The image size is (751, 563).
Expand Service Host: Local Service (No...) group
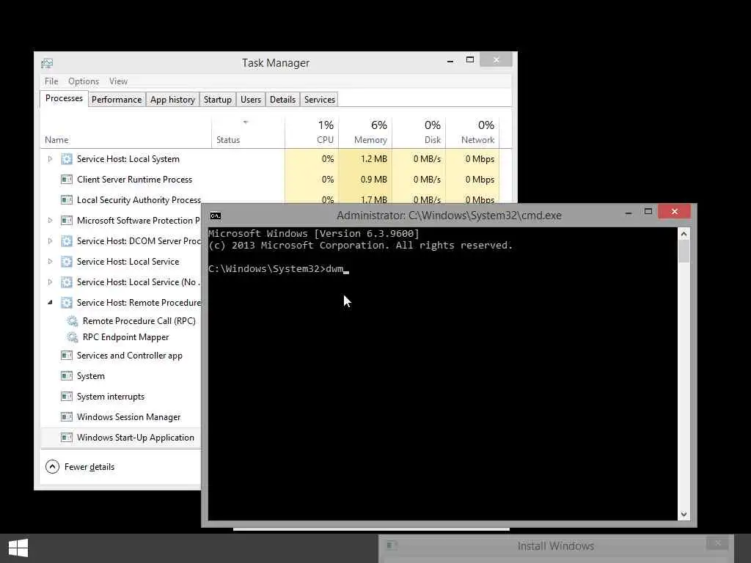click(50, 282)
